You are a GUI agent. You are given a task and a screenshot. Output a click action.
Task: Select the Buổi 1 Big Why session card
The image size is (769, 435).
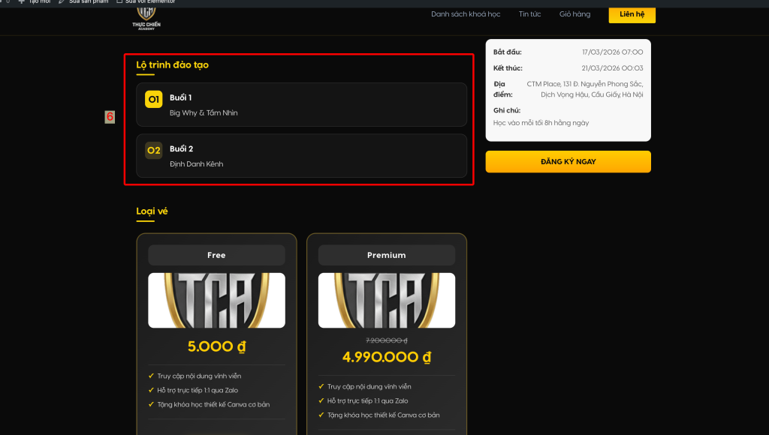click(301, 104)
